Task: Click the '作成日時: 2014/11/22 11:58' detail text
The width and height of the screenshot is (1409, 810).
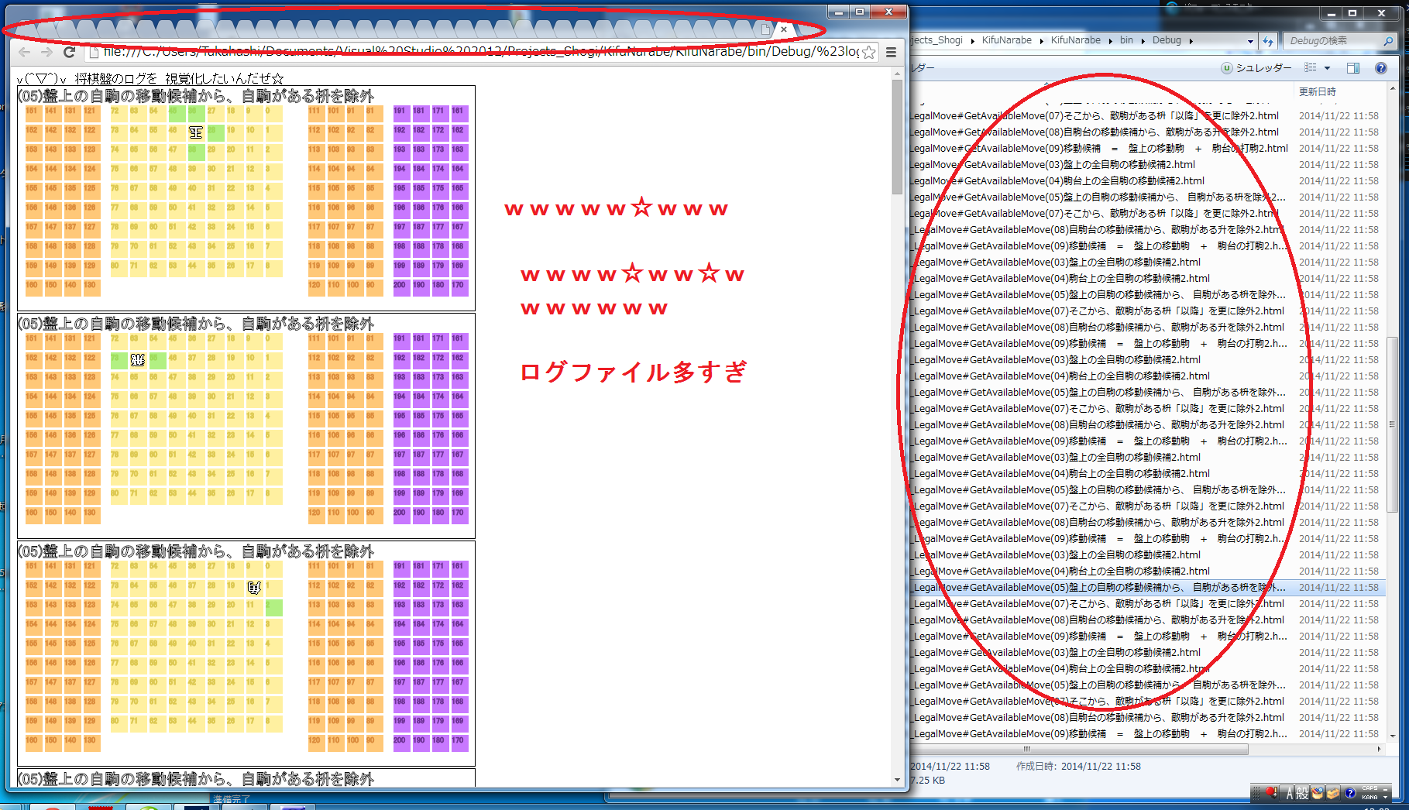Action: pos(1078,766)
